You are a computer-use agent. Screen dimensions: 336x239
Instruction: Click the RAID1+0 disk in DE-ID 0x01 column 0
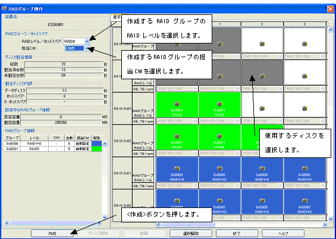coord(177,170)
